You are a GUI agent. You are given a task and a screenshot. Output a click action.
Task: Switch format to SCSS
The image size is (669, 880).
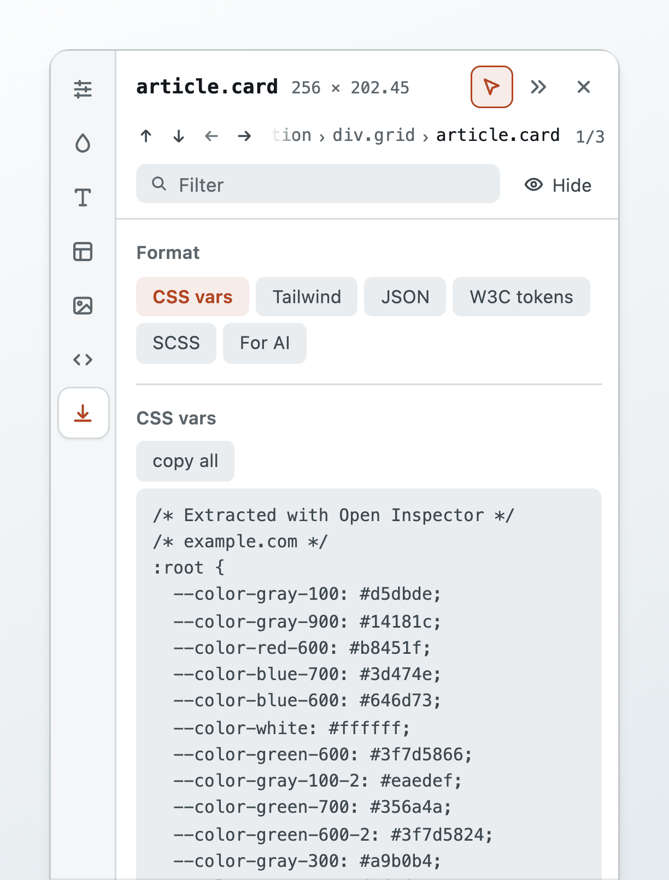(176, 343)
